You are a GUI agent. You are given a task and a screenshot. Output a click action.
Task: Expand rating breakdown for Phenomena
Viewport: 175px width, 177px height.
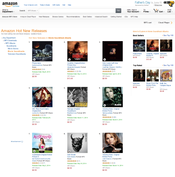pos(42,69)
